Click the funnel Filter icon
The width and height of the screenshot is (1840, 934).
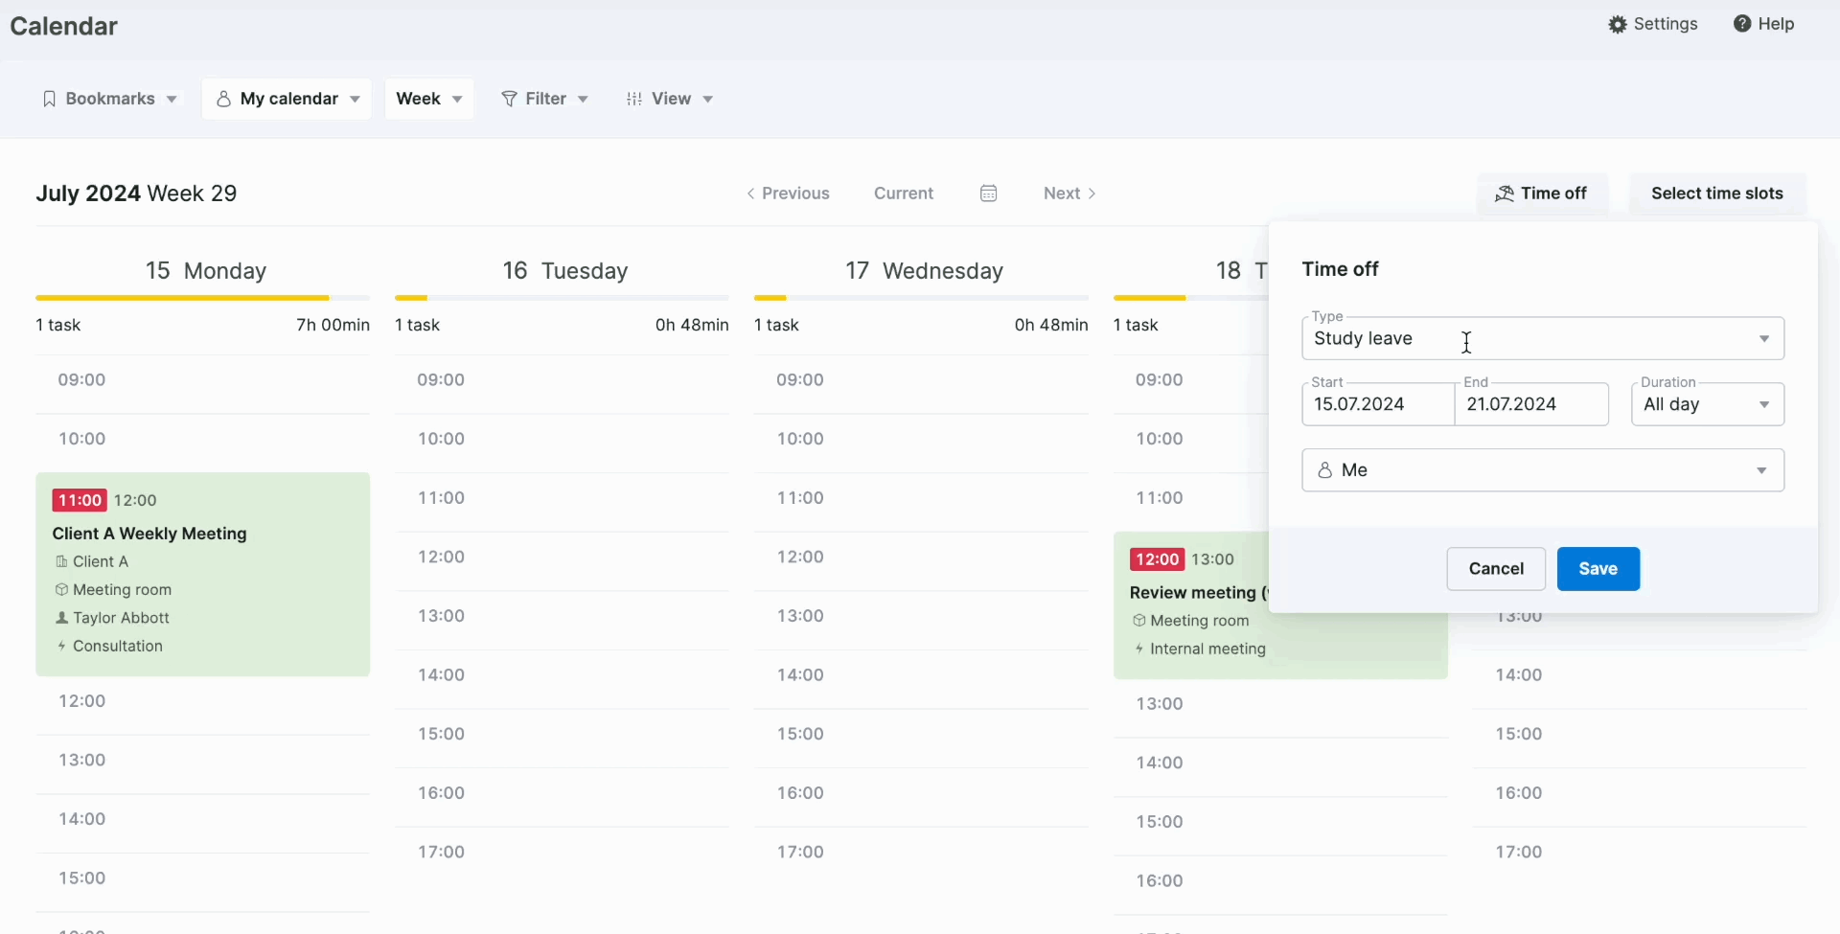coord(510,99)
